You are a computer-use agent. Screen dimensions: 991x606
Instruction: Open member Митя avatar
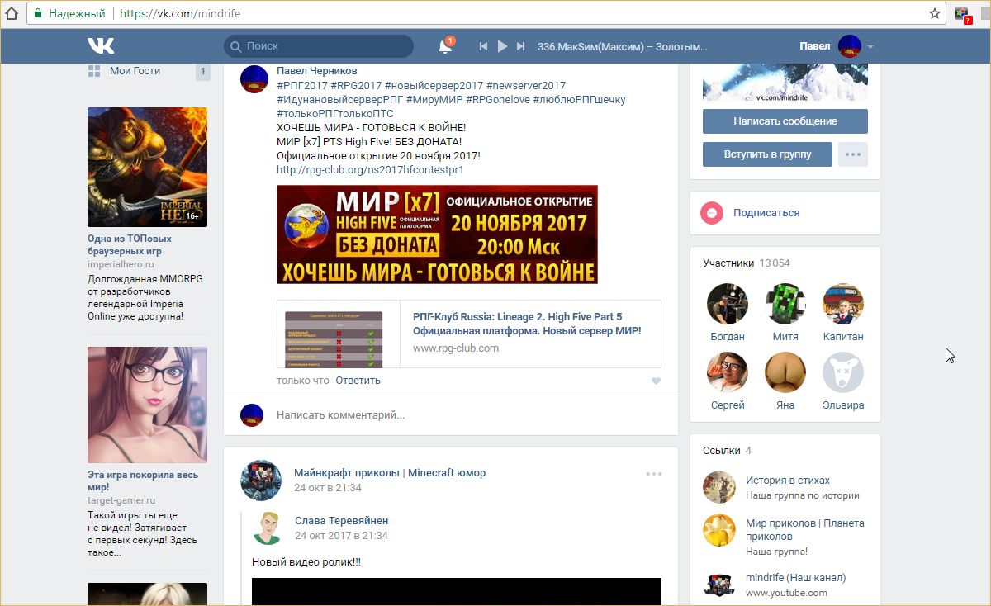[x=785, y=304]
